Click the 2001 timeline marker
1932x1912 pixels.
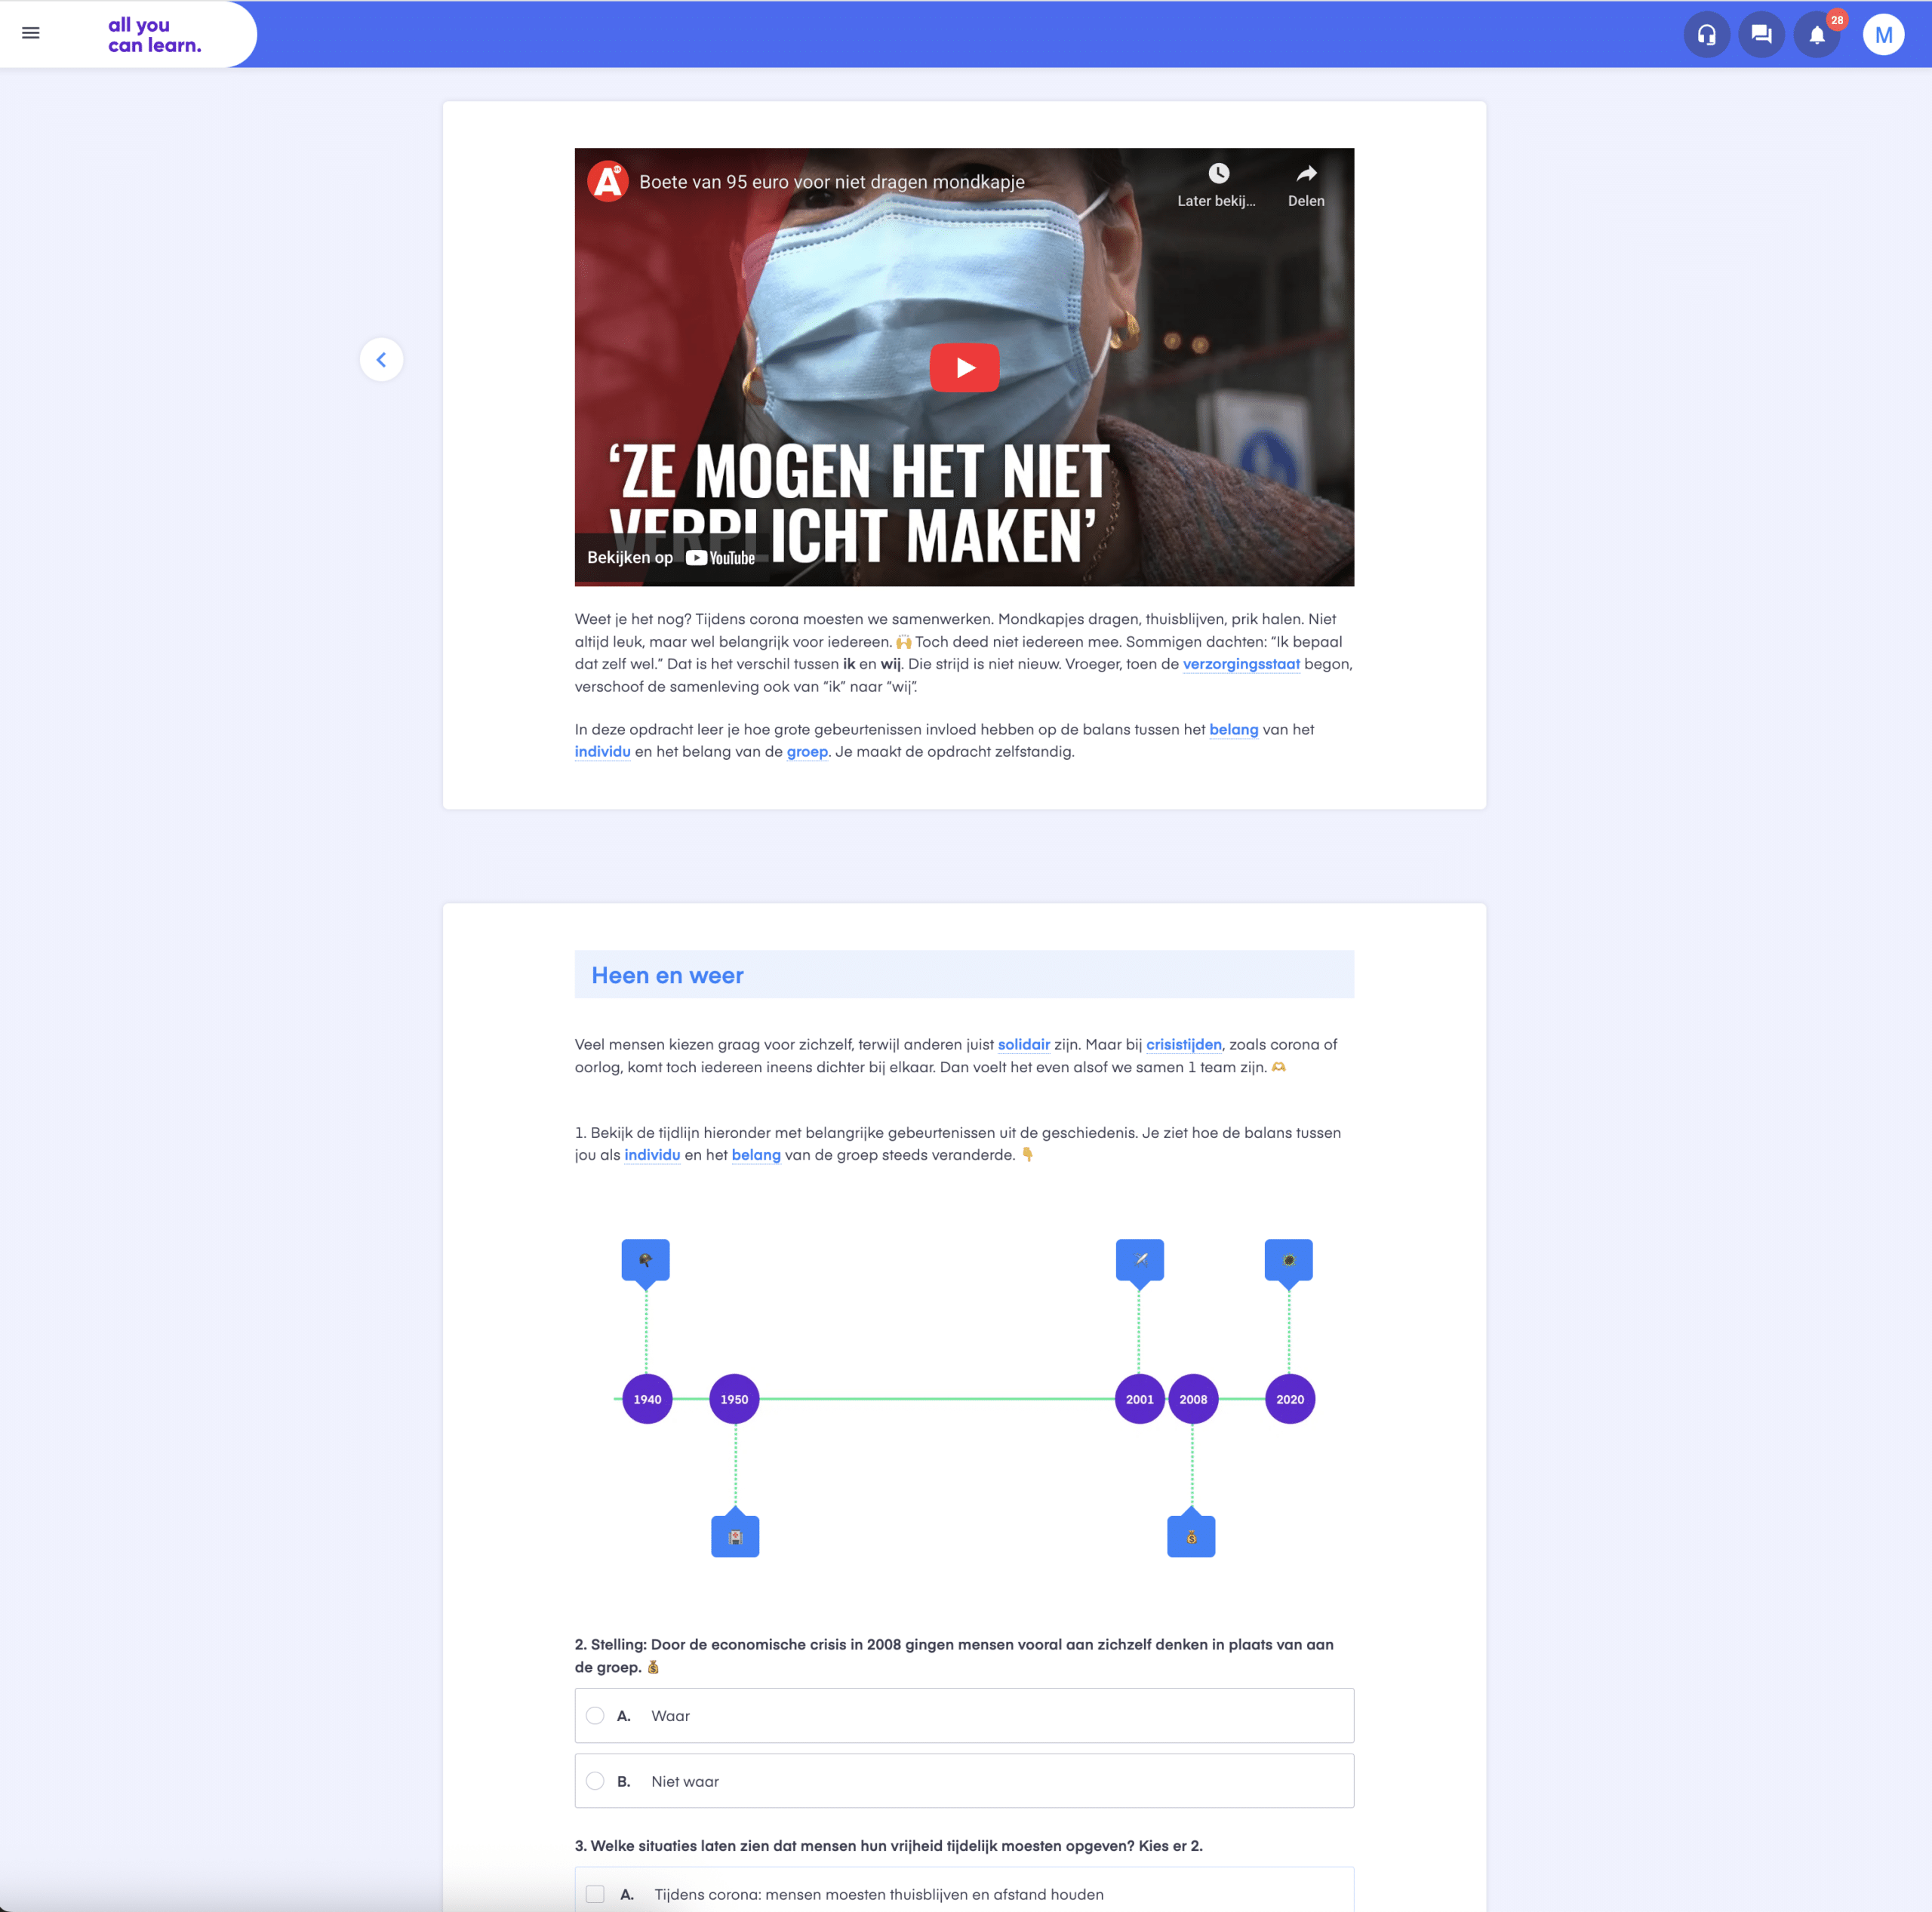click(x=1139, y=1399)
